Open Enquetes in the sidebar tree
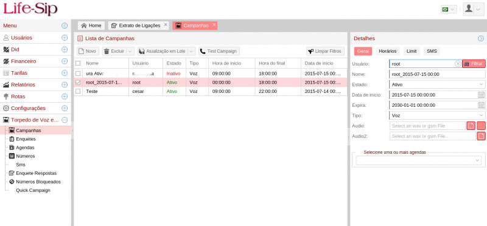Screen dimensions: 487x226 [x=26, y=139]
